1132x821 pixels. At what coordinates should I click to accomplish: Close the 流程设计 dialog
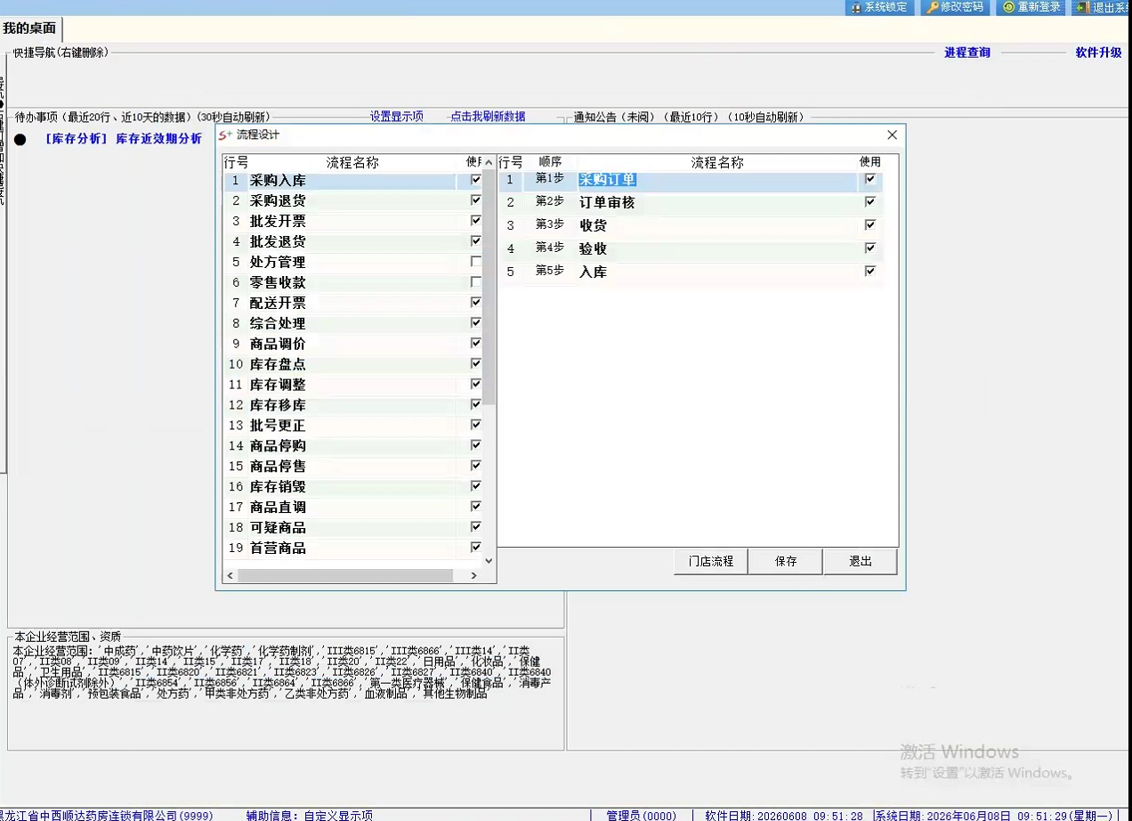pyautogui.click(x=892, y=135)
